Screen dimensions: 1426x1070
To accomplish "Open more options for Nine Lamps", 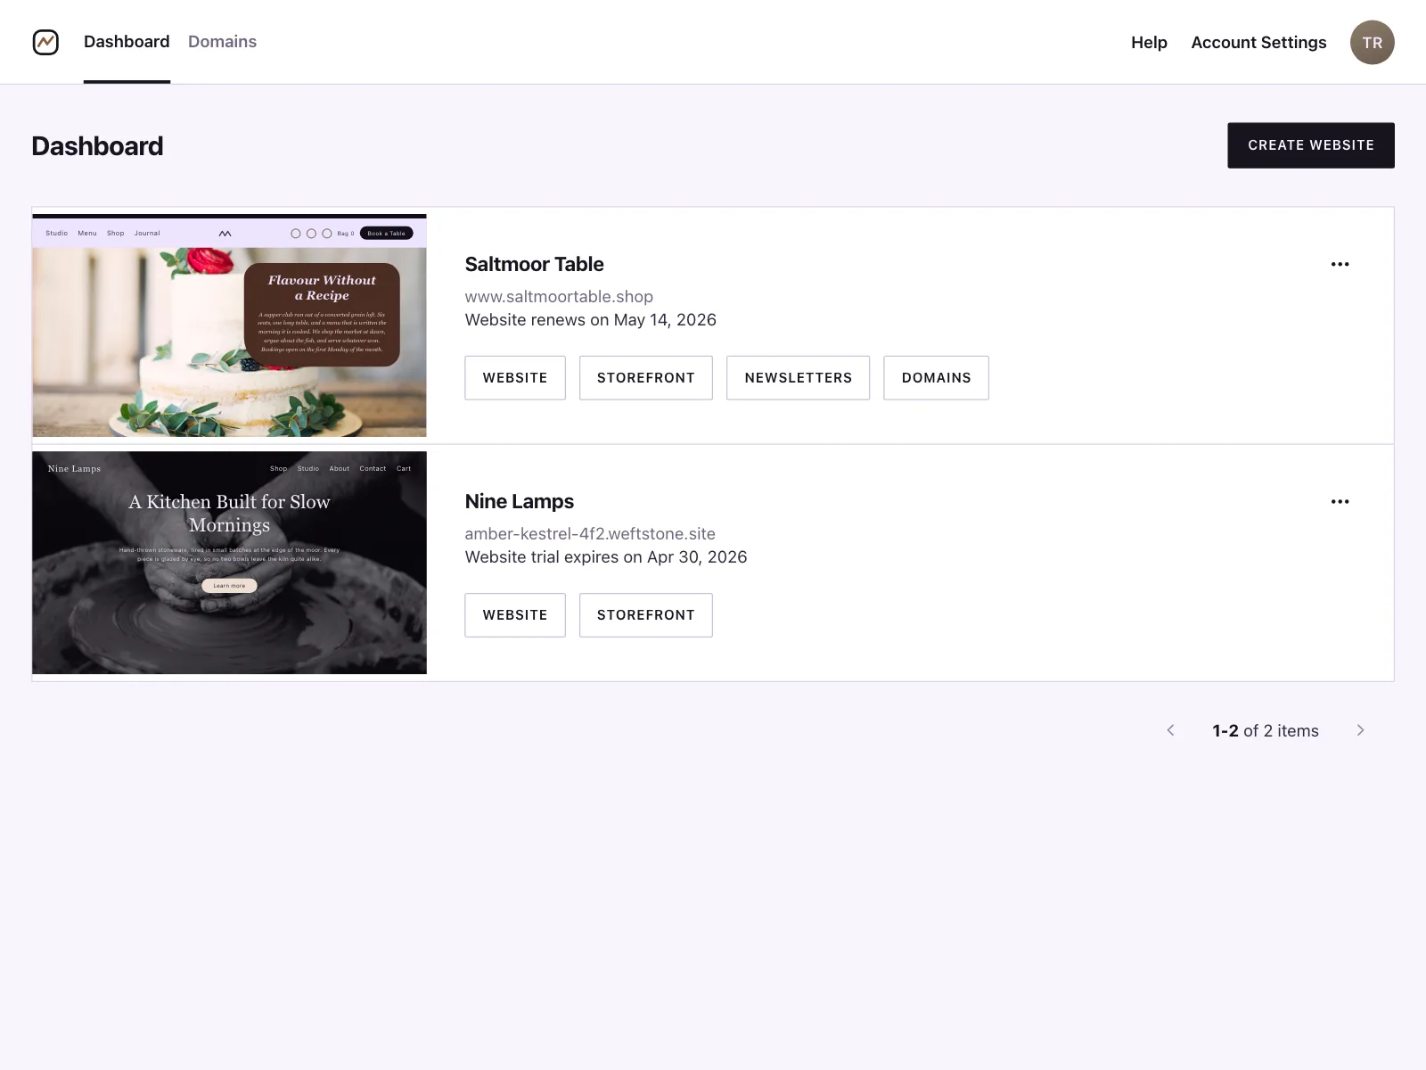I will point(1340,501).
